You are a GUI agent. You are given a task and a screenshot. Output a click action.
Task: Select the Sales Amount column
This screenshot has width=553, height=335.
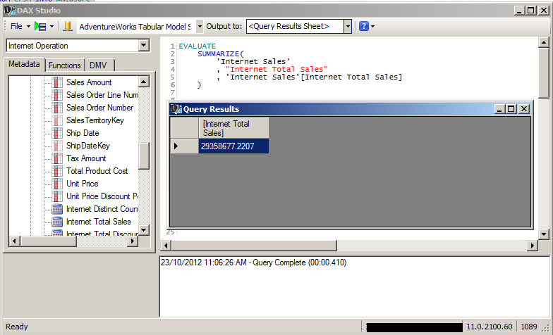(x=89, y=82)
